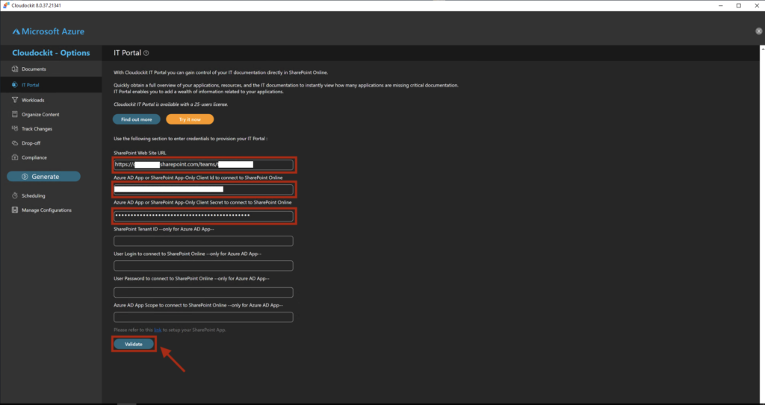Focus the SharePoint Web Site URL field
This screenshot has height=405, width=765.
point(203,165)
